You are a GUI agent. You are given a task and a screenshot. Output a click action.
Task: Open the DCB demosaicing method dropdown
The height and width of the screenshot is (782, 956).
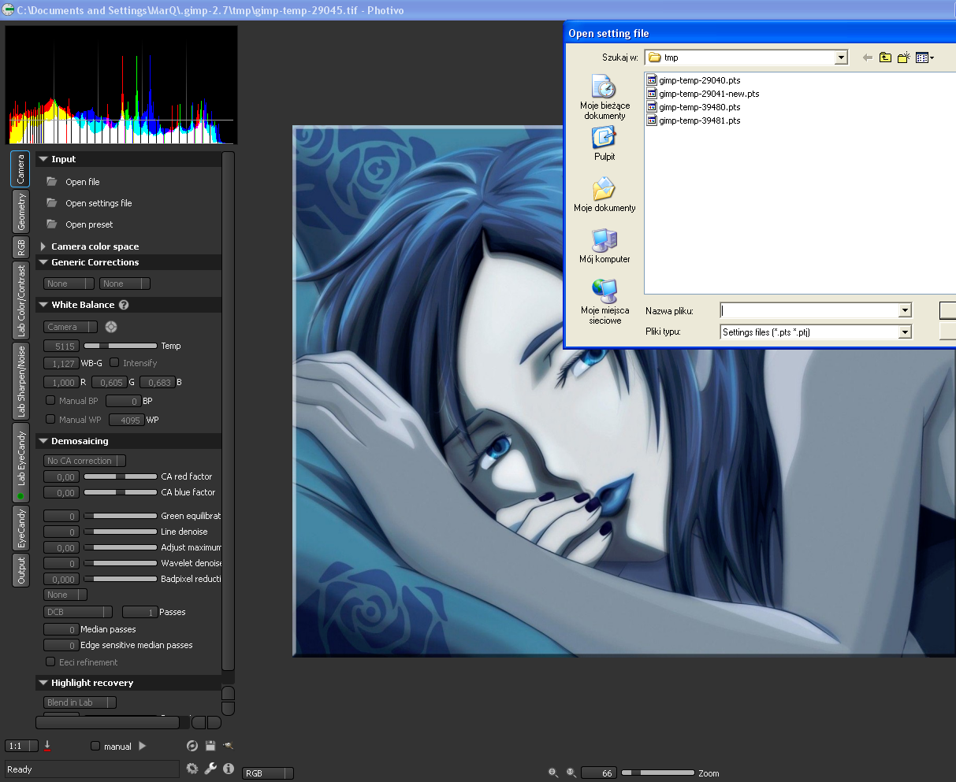point(78,612)
